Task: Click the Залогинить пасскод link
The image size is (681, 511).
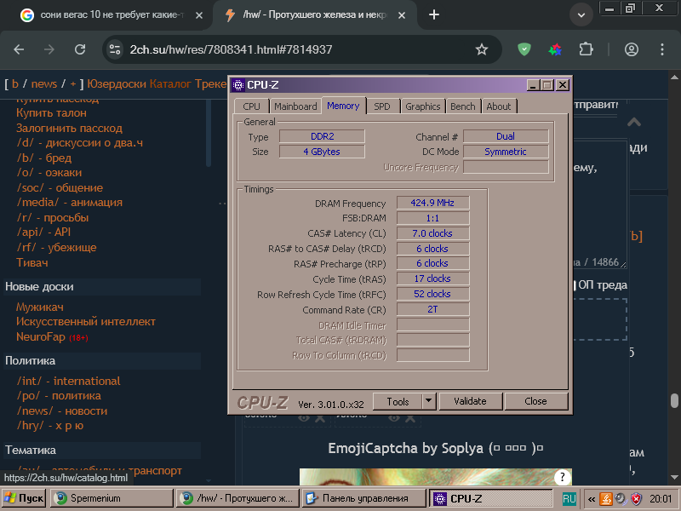Action: point(69,129)
